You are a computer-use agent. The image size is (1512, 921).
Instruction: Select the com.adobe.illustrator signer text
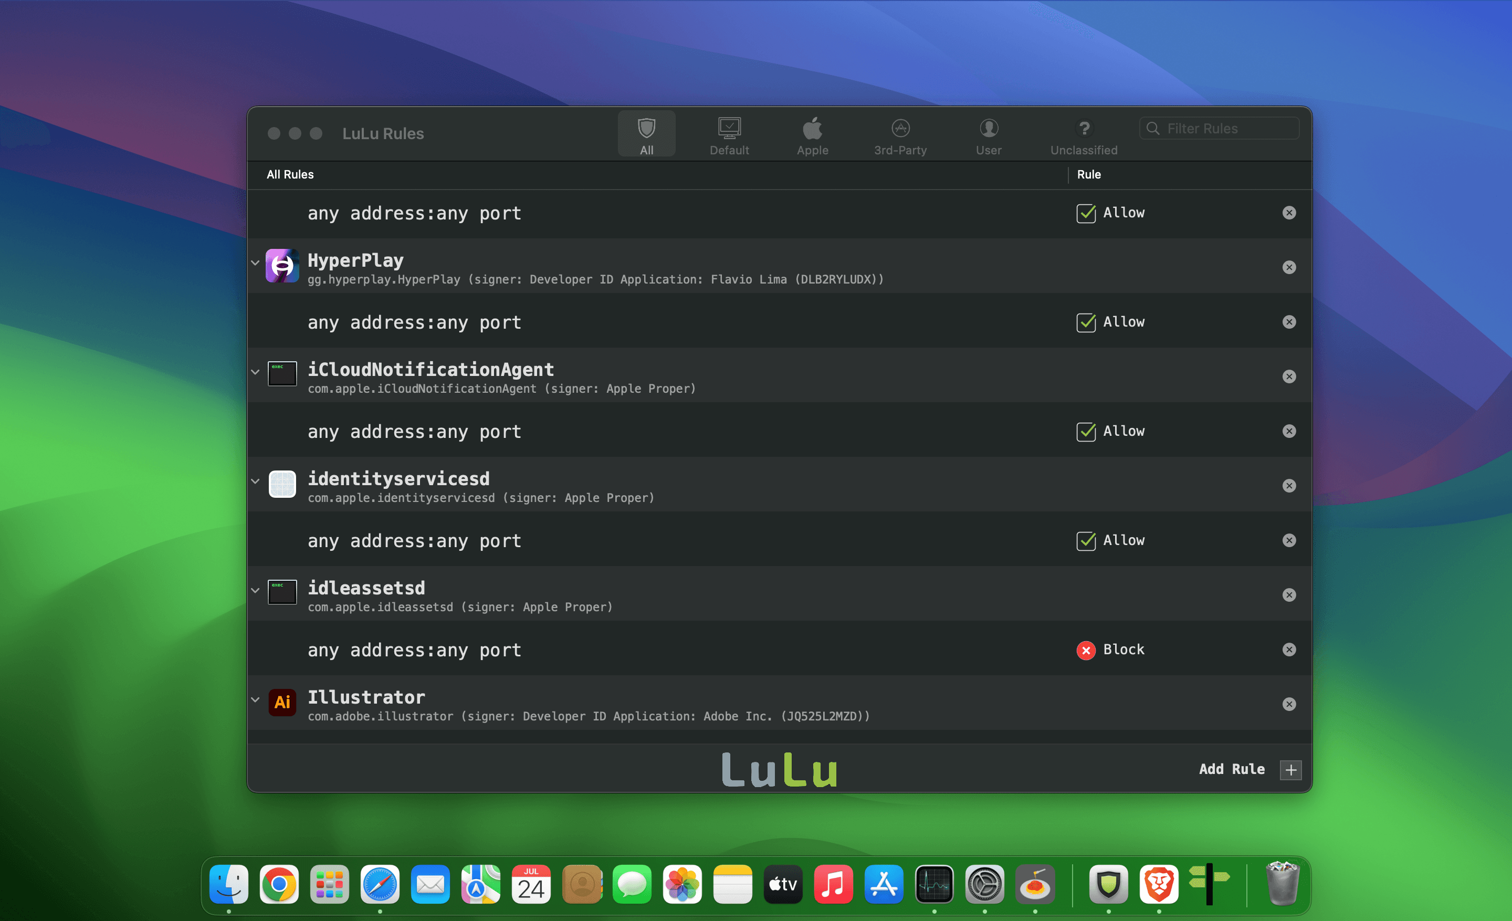[589, 716]
